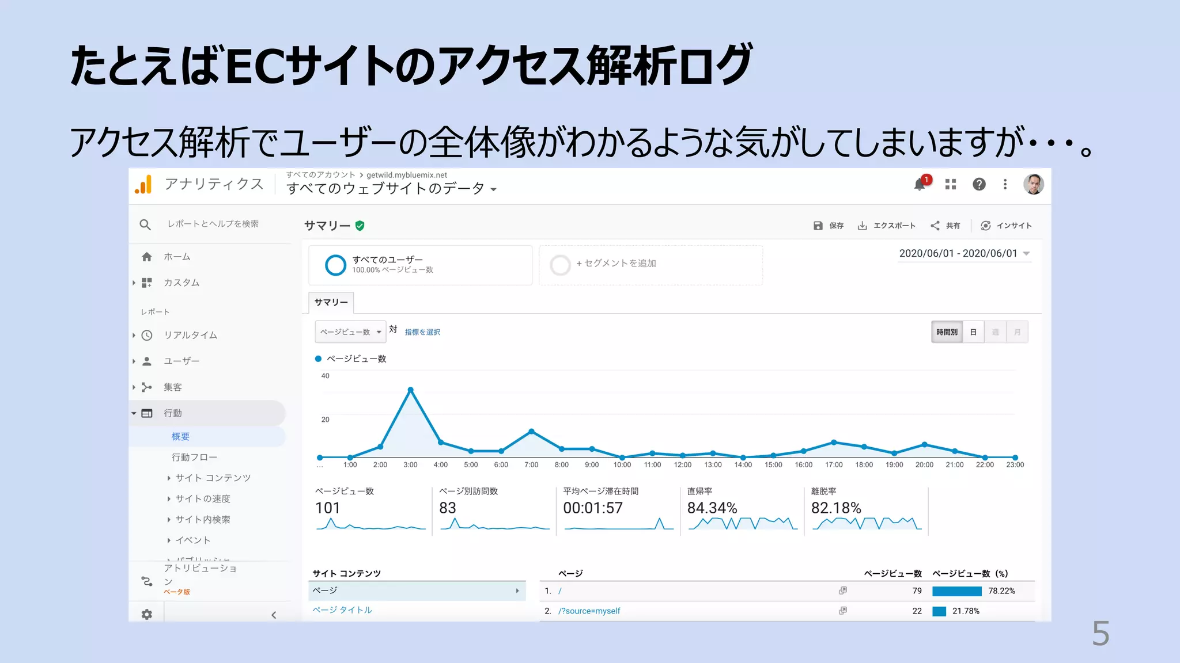Click the export (エクスポート) download icon
This screenshot has height=663, width=1180.
pos(863,226)
